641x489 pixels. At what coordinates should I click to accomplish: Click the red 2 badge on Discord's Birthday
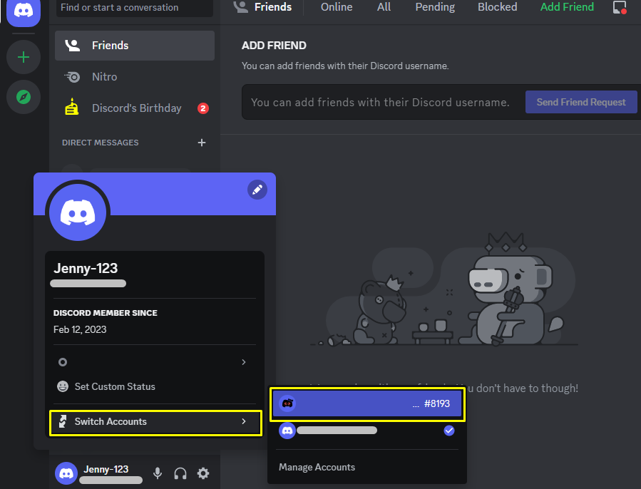(203, 108)
